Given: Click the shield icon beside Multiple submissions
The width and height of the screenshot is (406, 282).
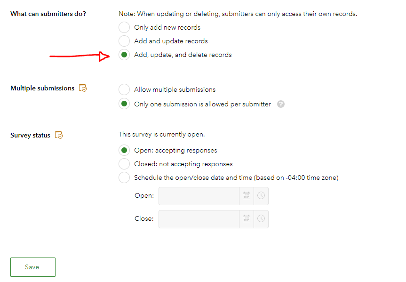Looking at the screenshot, I should 83,88.
